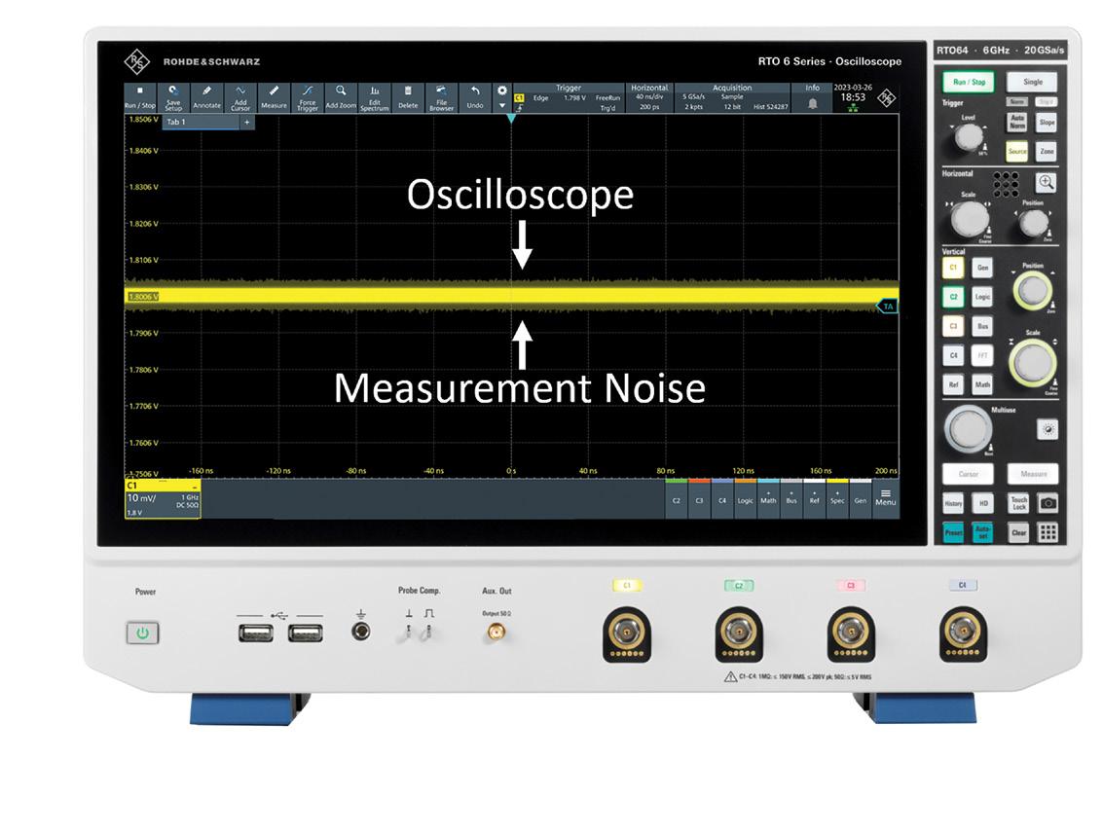Click the hardware zoom magnifier key
The height and width of the screenshot is (833, 1103).
coord(1046,183)
